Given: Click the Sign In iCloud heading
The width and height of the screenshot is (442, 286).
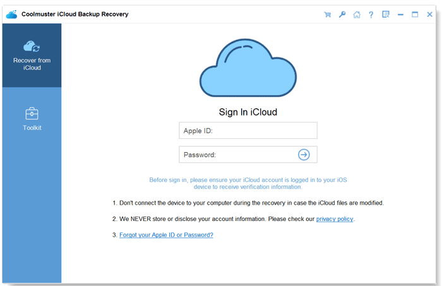Looking at the screenshot, I should (x=248, y=112).
